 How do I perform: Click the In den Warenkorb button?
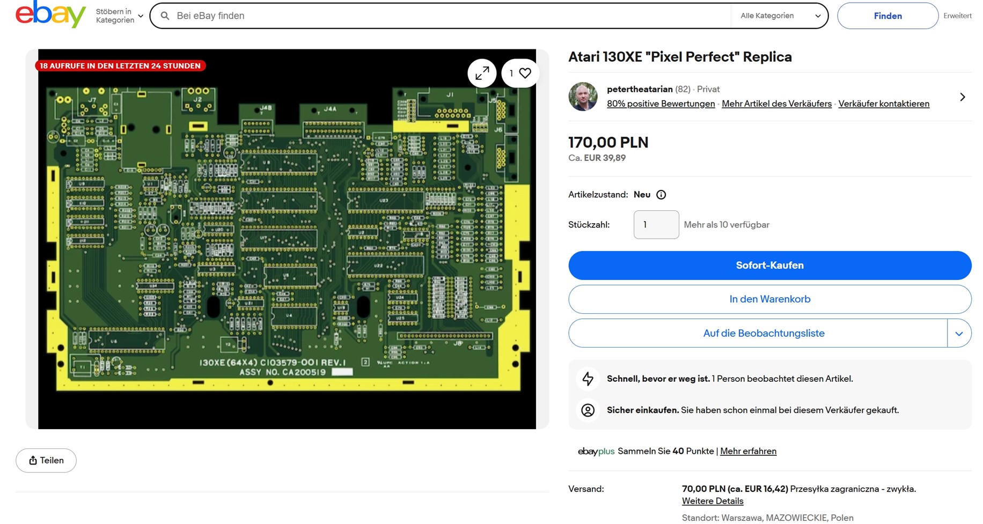coord(769,299)
